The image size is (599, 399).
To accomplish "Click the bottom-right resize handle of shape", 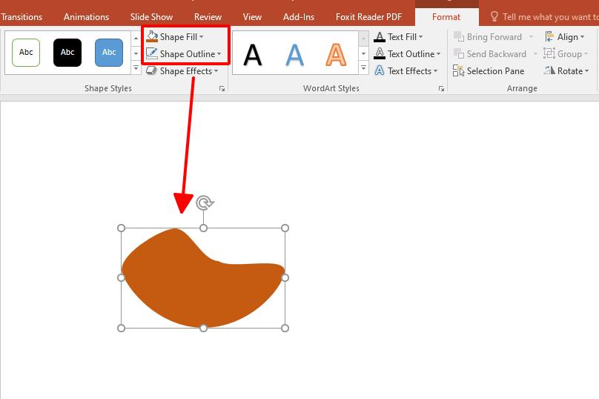I will pos(285,328).
